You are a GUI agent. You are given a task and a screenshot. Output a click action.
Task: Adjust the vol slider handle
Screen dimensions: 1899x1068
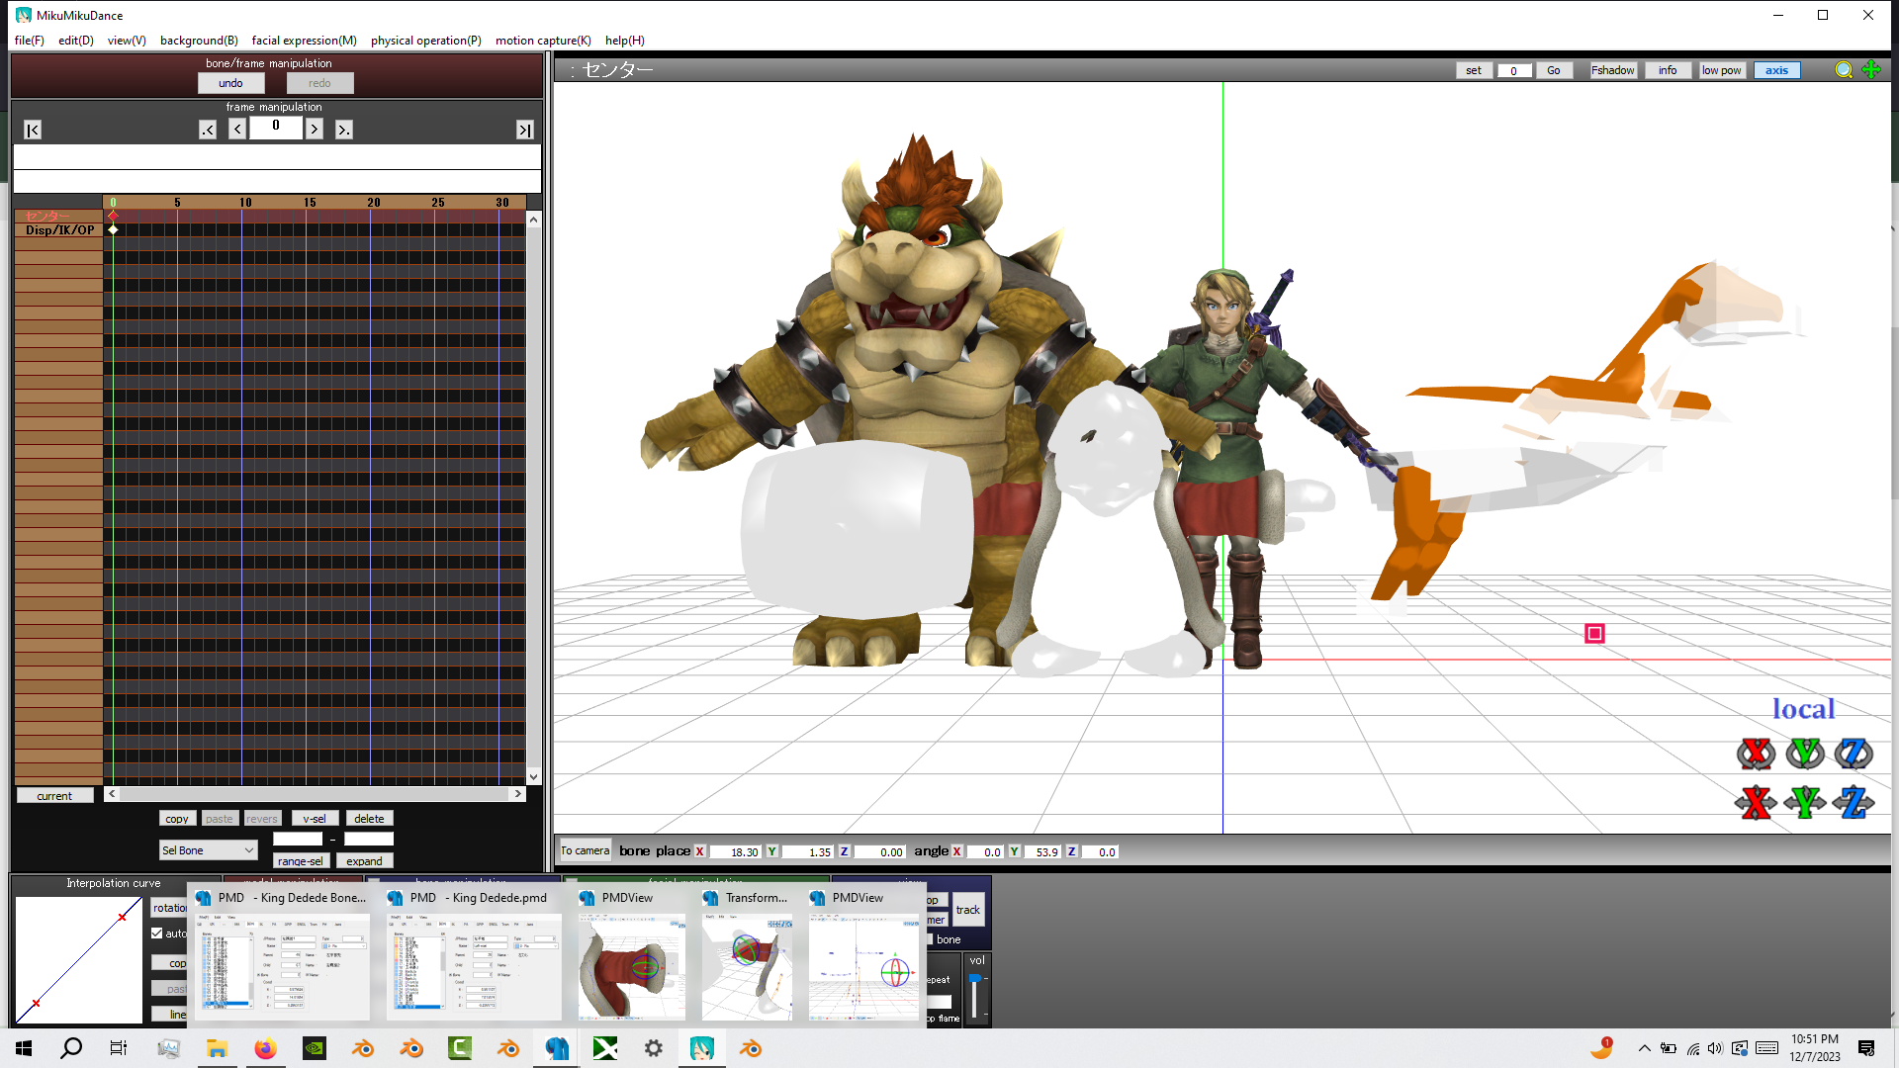coord(974,979)
